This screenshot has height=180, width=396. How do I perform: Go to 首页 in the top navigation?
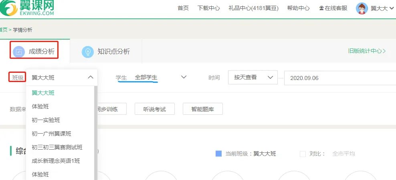coord(183,8)
